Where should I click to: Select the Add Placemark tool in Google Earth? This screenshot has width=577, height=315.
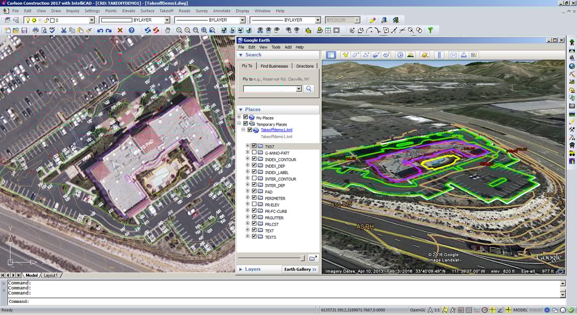tap(345, 55)
